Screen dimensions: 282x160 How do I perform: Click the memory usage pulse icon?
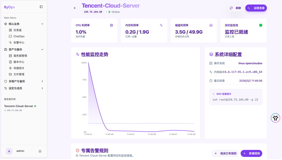pyautogui.click(x=161, y=25)
